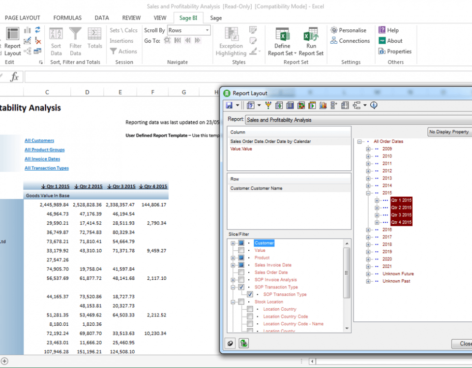Toggle the Product slice checkbox
The width and height of the screenshot is (472, 368).
[x=241, y=258]
